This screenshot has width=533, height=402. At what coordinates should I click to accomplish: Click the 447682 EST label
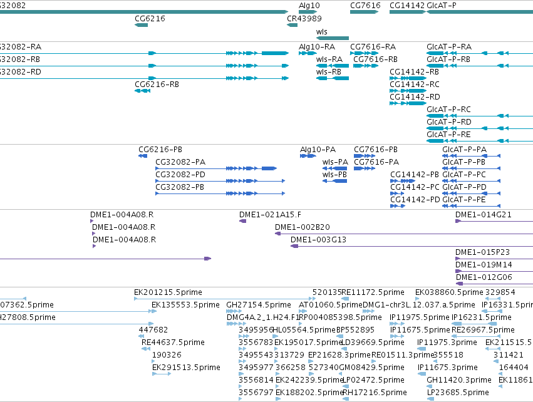(x=153, y=330)
